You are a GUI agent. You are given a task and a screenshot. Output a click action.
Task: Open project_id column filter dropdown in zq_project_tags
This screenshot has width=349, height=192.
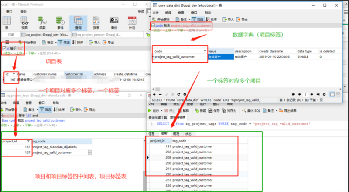point(28,141)
